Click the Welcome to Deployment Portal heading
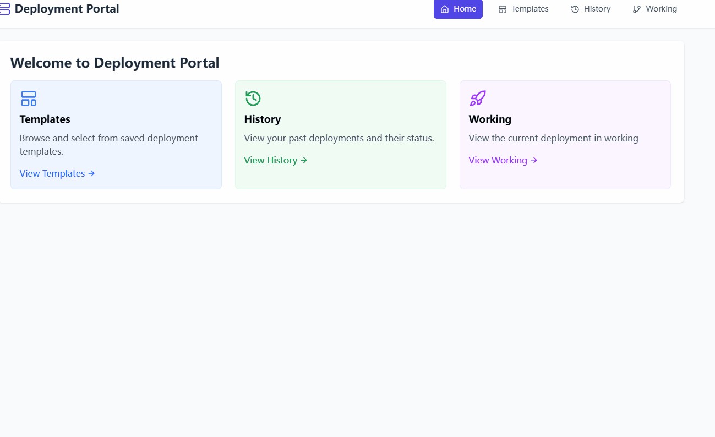 tap(114, 63)
